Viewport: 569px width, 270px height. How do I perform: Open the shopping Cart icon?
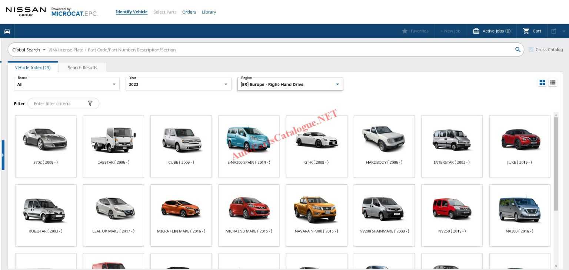tap(526, 31)
